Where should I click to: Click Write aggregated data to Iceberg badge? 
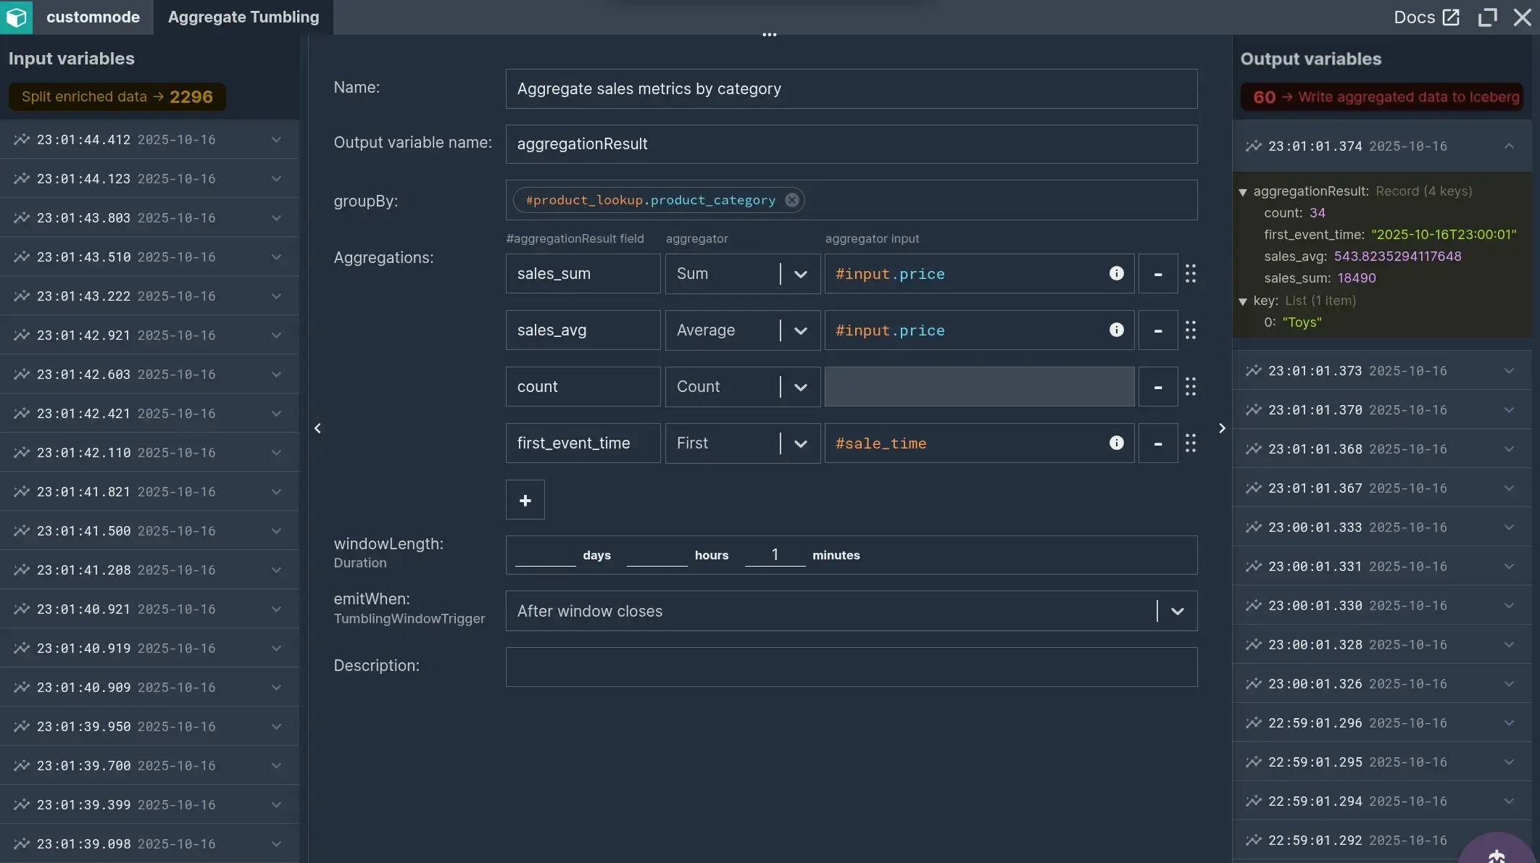click(x=1382, y=96)
